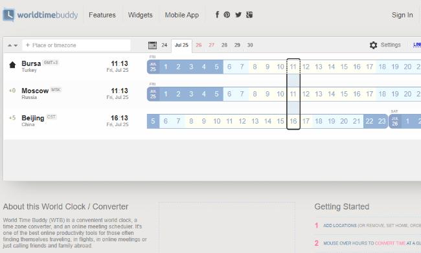The width and height of the screenshot is (421, 253).
Task: Open the Facebook icon link
Action: [217, 14]
